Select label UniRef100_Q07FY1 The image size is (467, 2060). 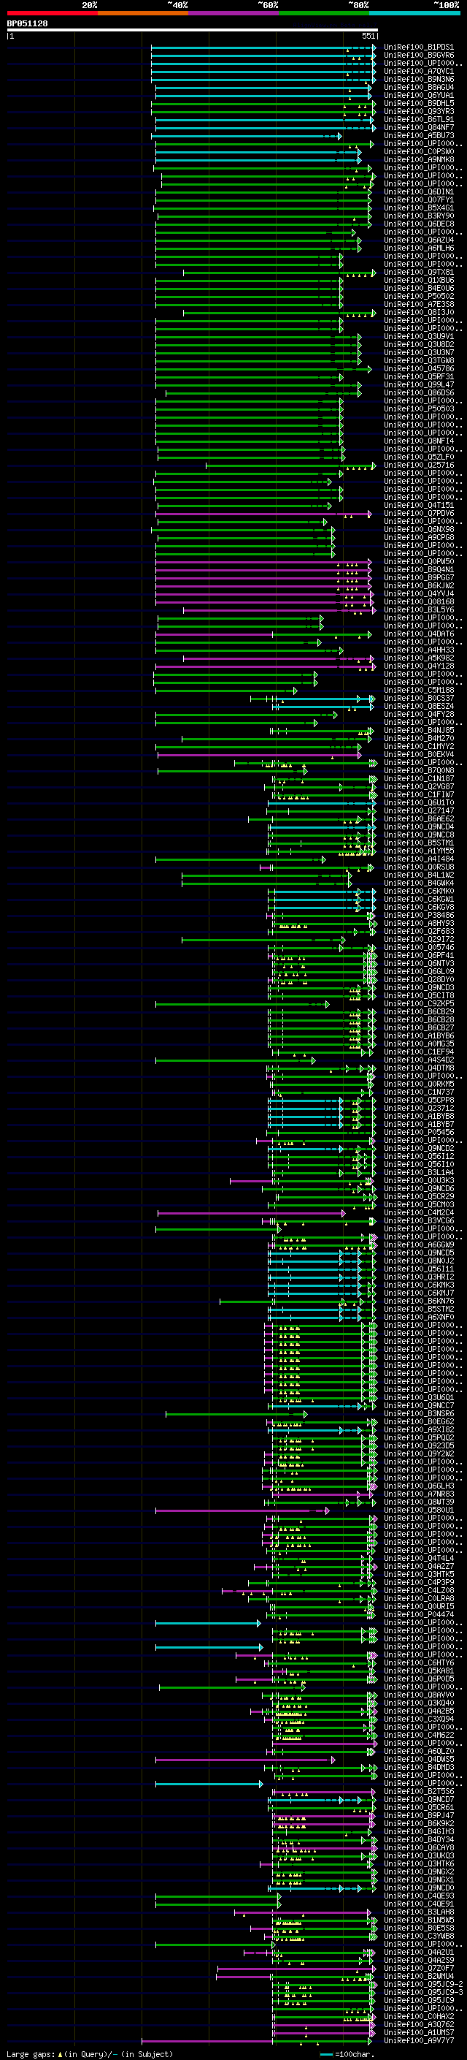[419, 200]
